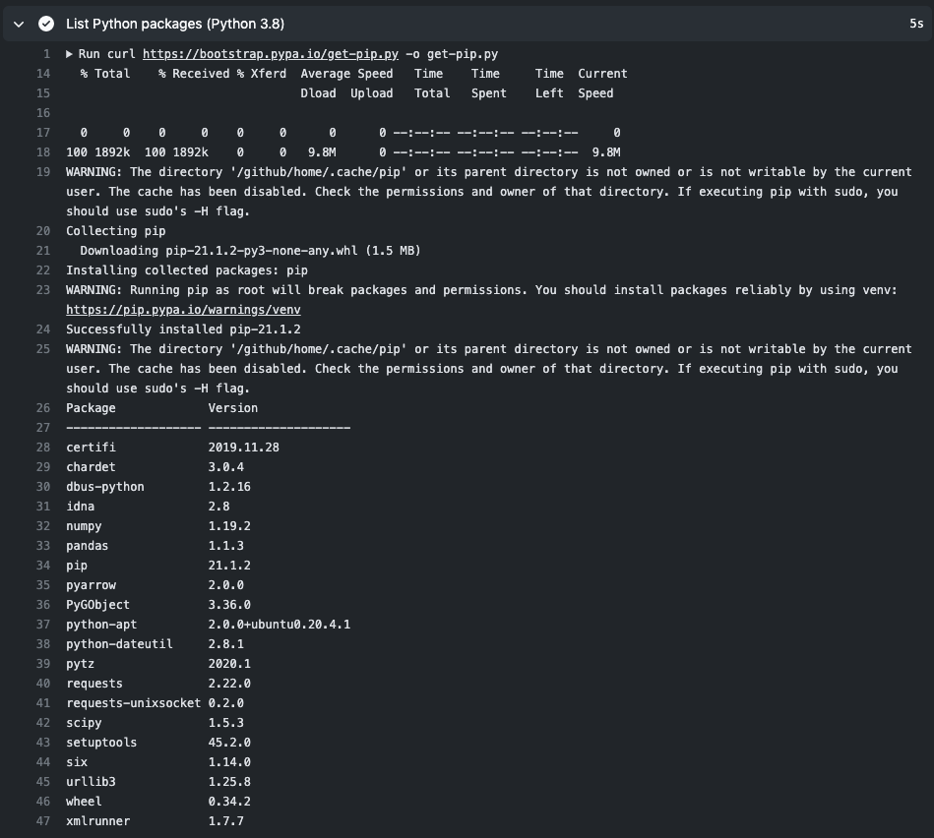
Task: Click the 'wheel' package name
Action: 84,801
